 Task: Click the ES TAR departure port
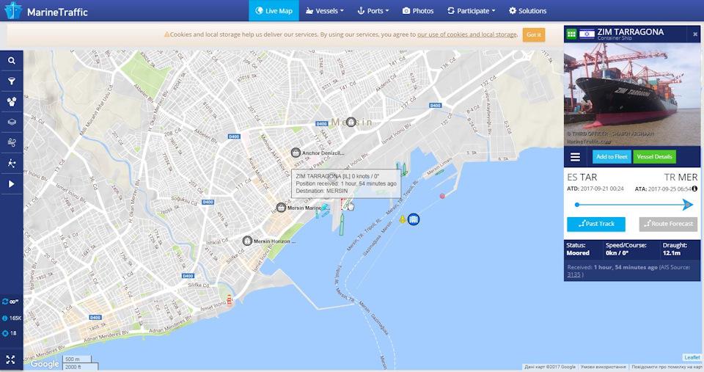click(582, 177)
